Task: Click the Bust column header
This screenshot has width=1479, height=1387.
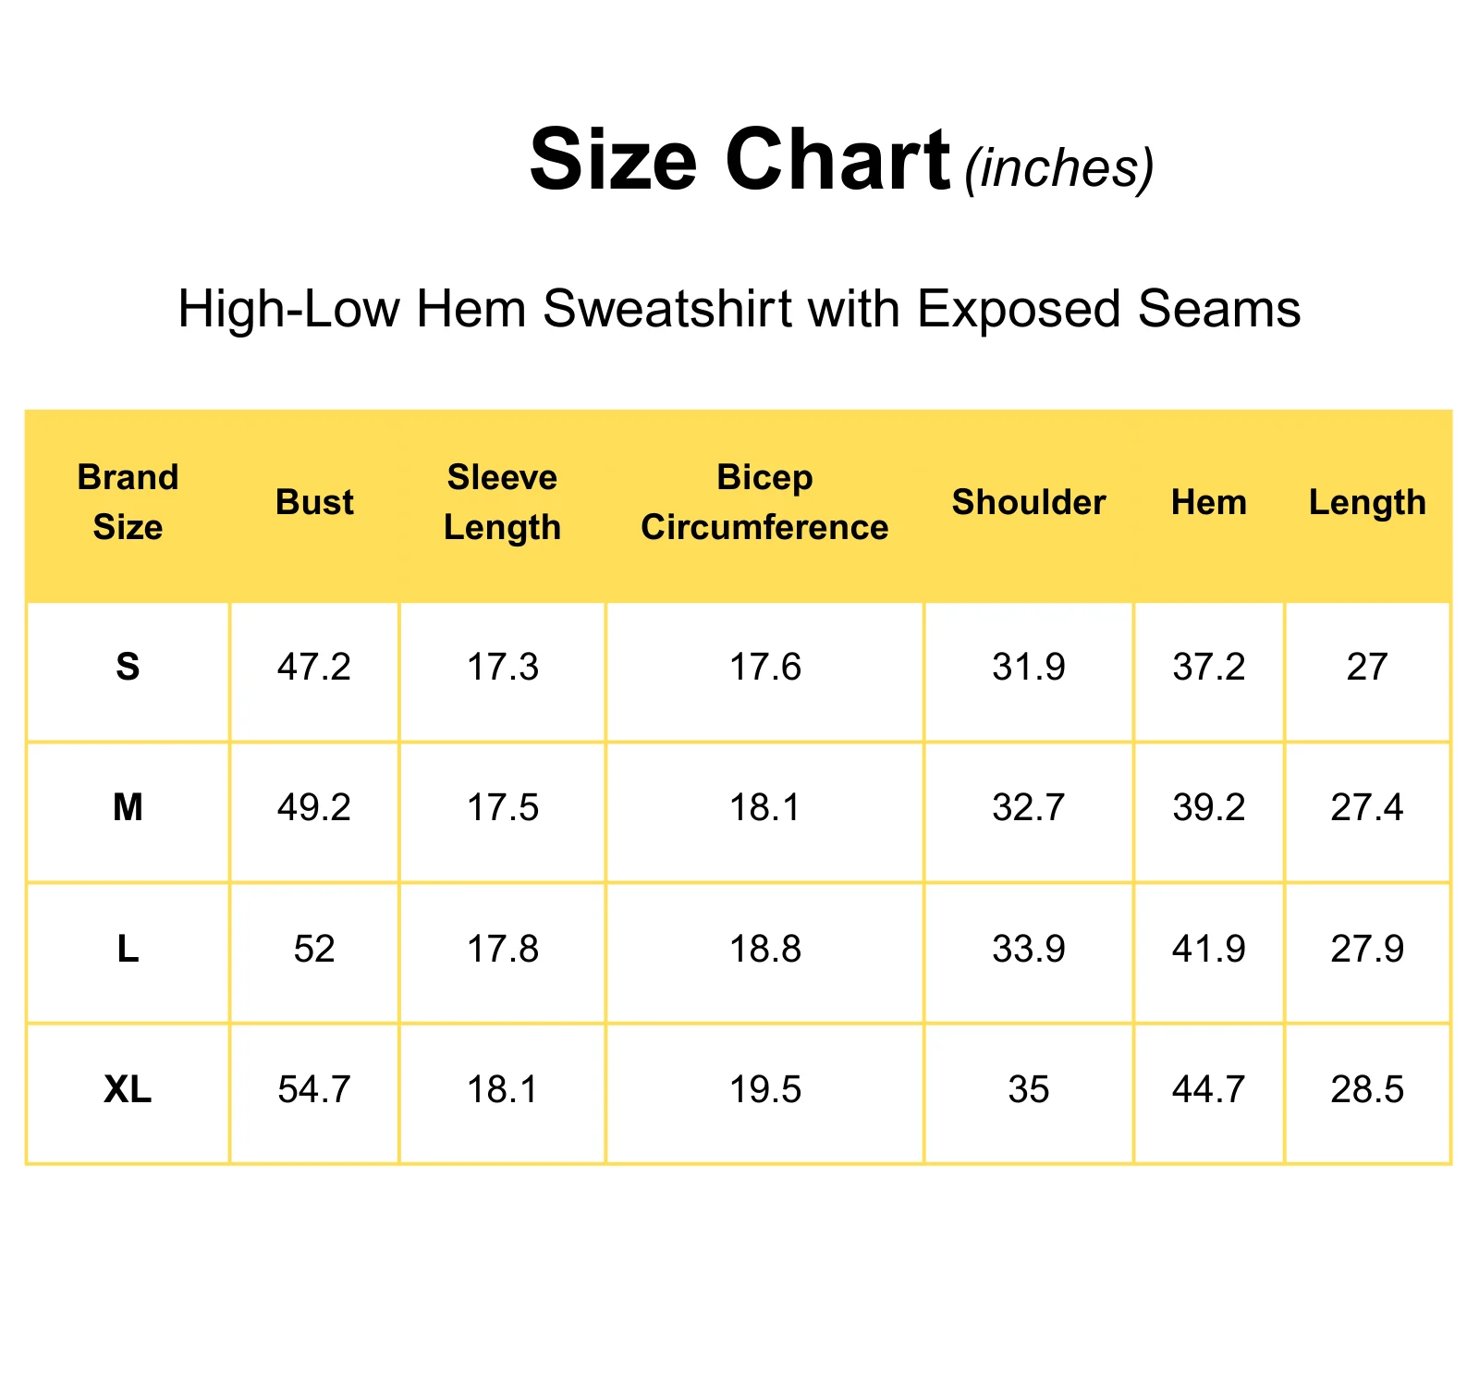Action: click(x=314, y=502)
